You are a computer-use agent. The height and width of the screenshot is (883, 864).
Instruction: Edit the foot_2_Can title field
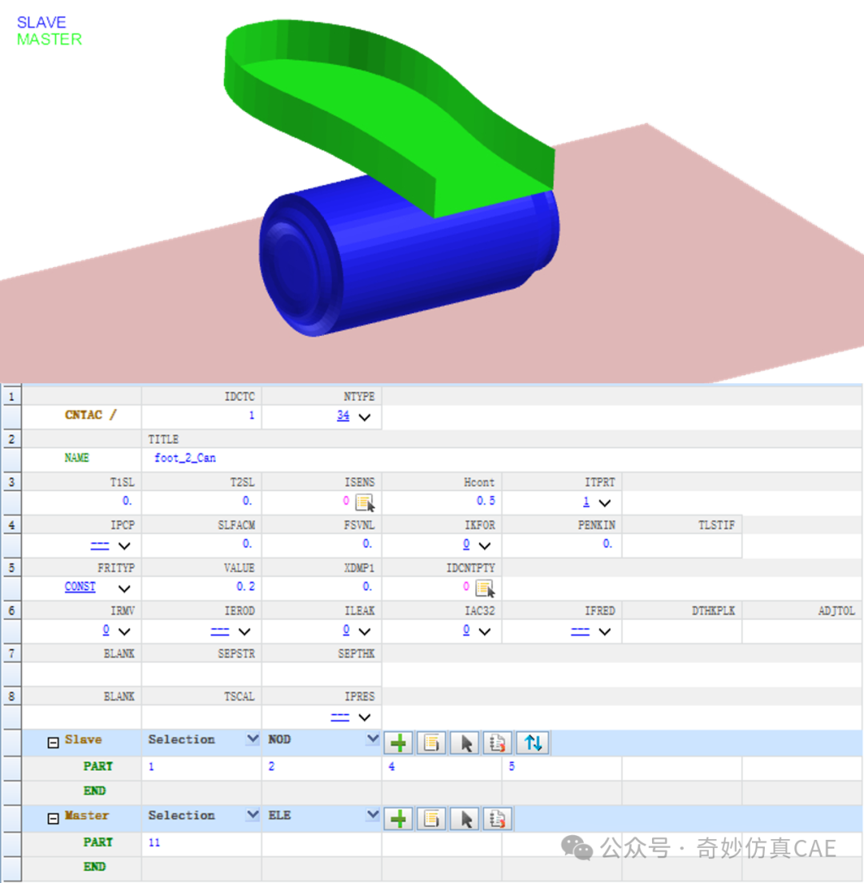pyautogui.click(x=502, y=459)
